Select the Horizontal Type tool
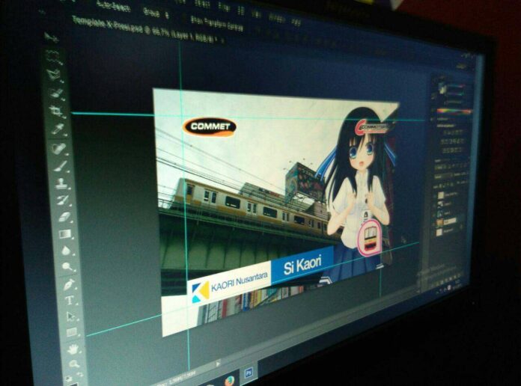521x386 pixels. (x=70, y=300)
